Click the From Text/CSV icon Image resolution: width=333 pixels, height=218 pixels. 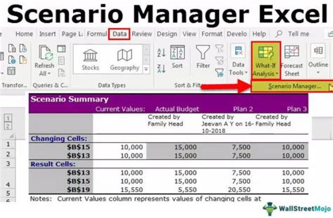click(x=12, y=48)
